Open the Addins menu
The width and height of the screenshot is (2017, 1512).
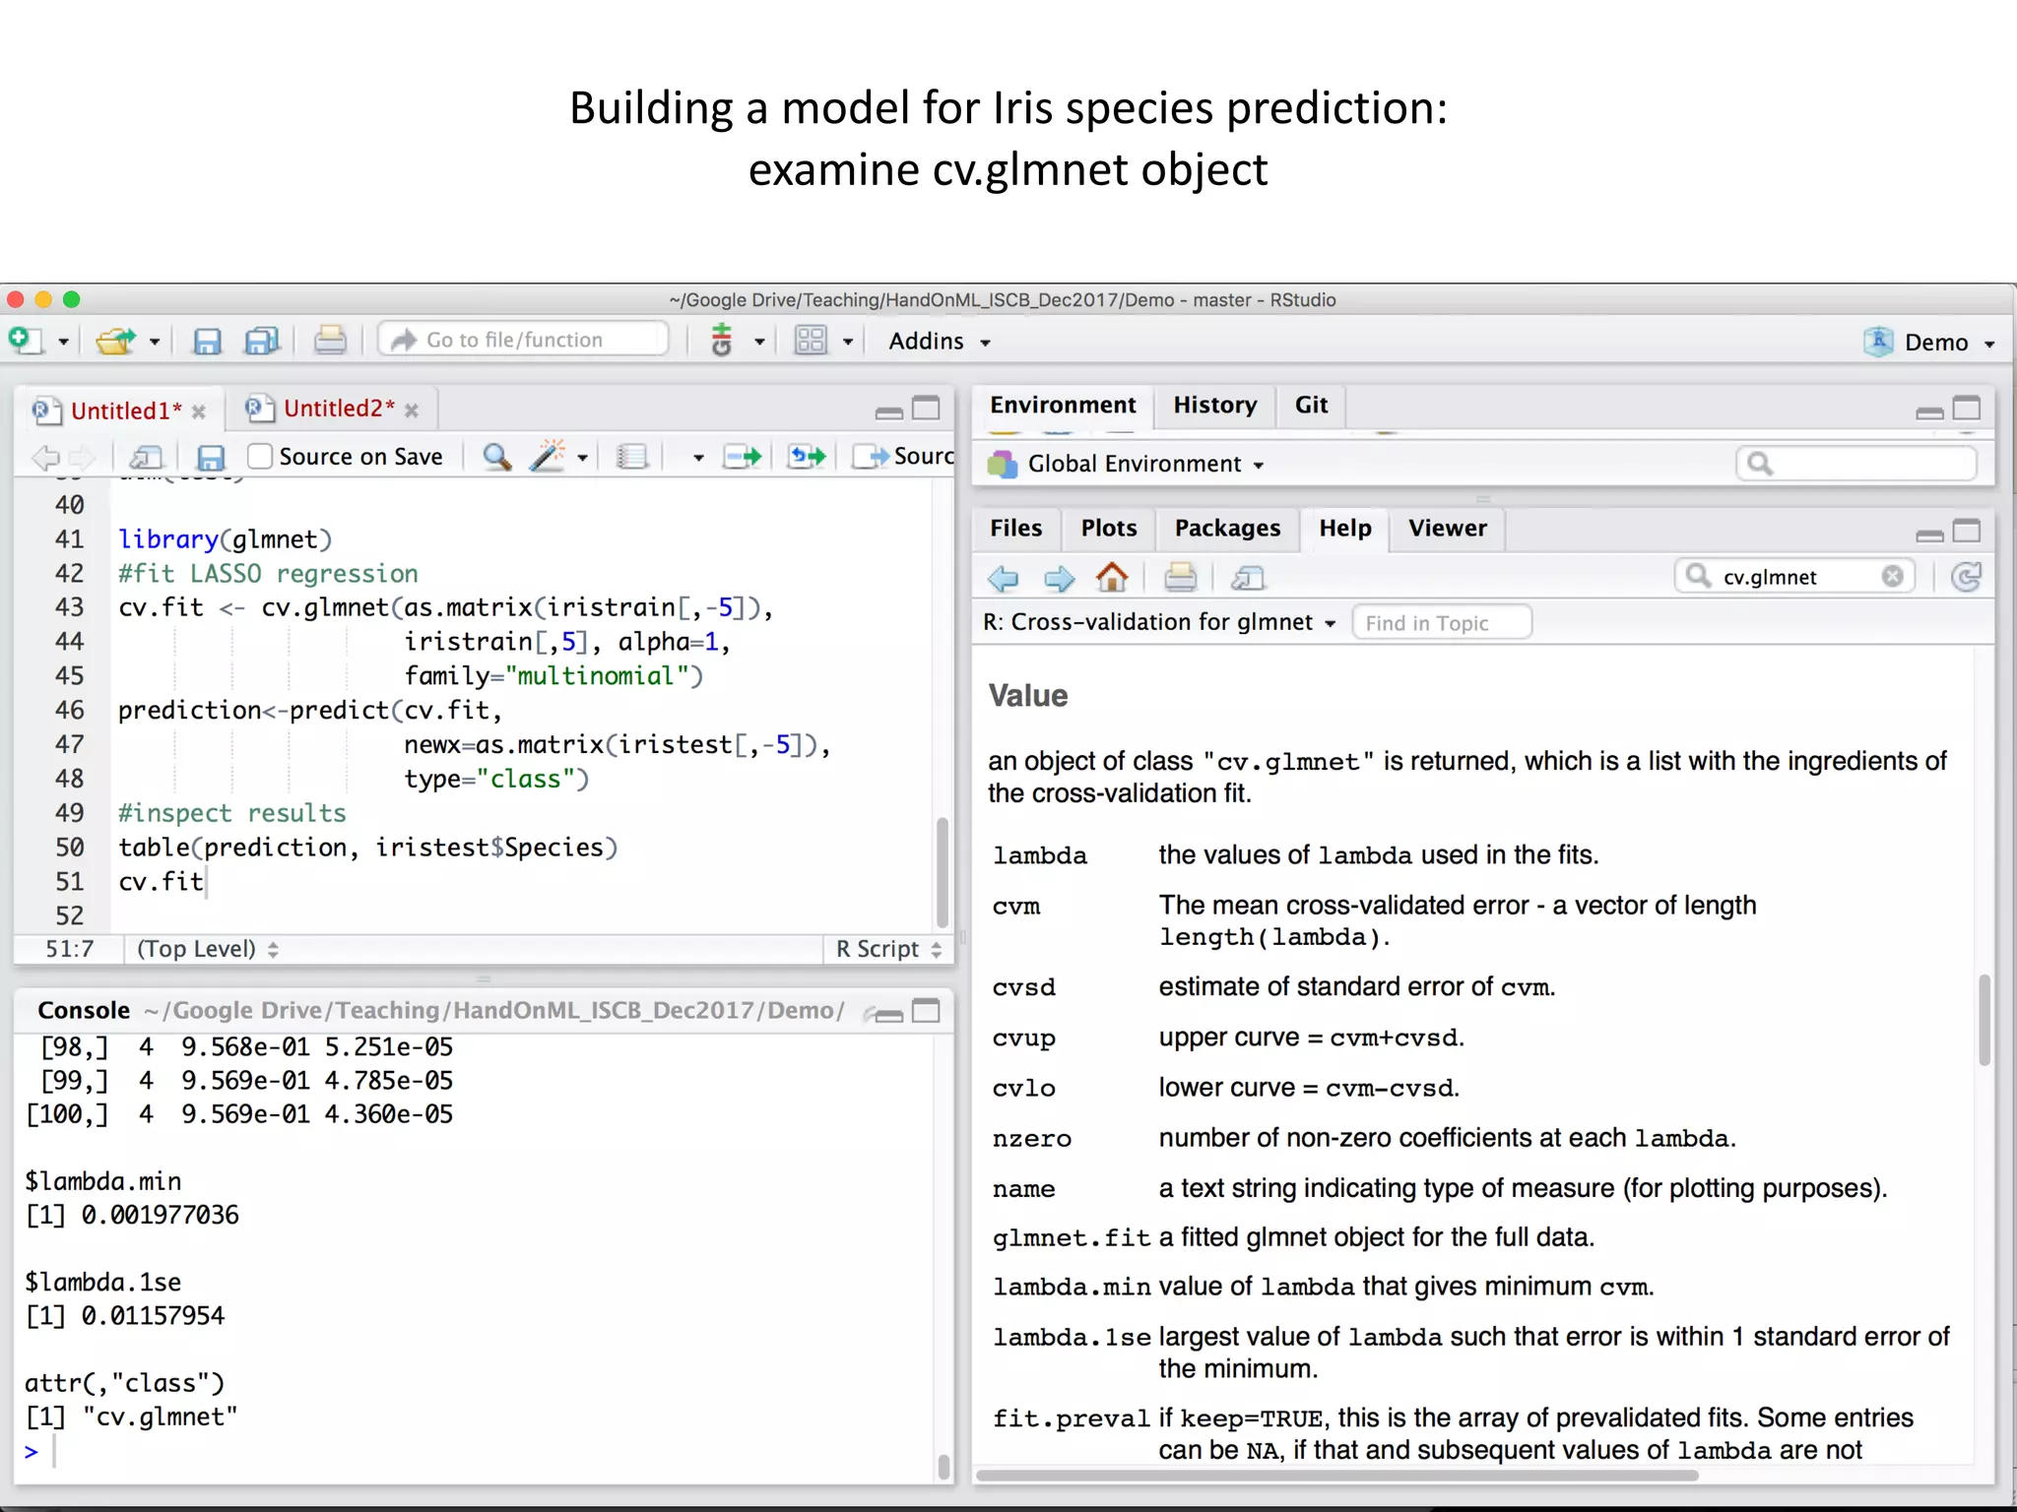pos(939,341)
